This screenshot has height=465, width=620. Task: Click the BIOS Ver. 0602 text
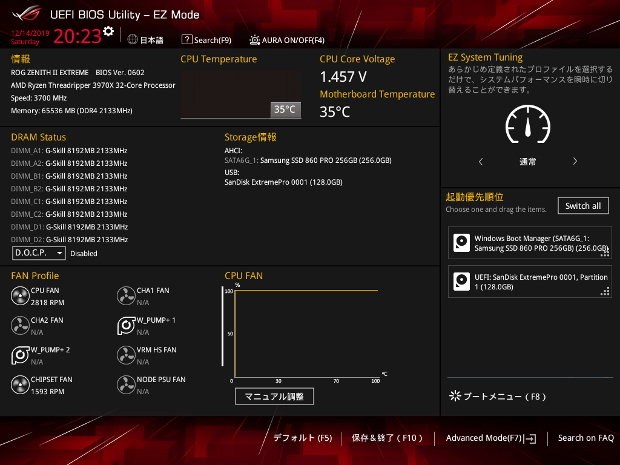point(120,73)
